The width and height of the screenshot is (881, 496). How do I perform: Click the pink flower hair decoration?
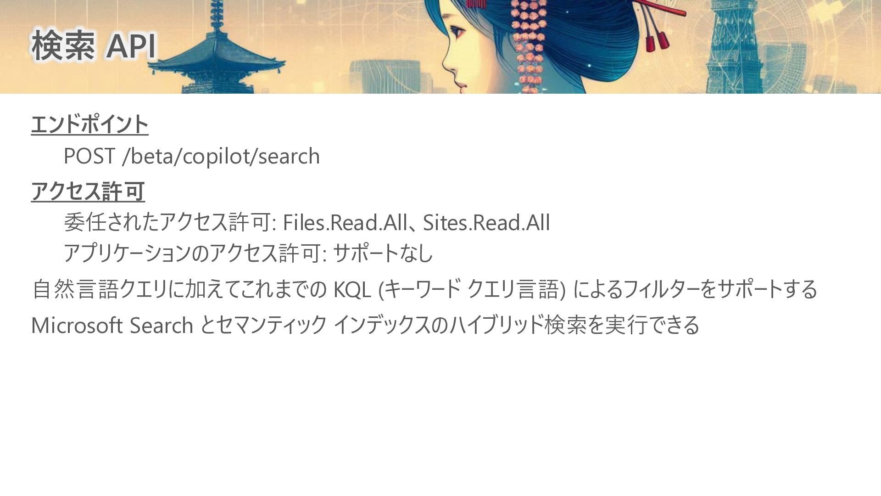tap(529, 46)
